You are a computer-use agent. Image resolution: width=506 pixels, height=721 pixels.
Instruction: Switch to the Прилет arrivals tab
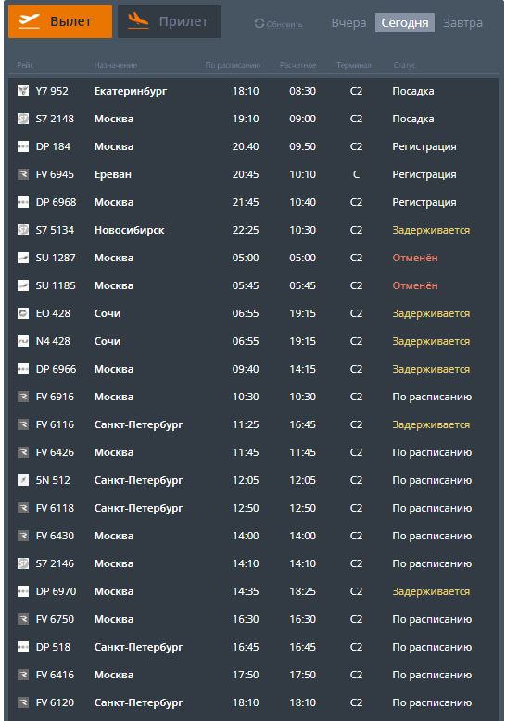click(x=170, y=21)
